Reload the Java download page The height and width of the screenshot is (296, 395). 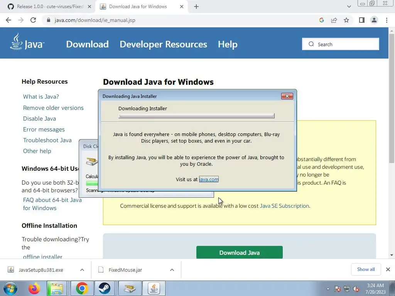pos(33,20)
